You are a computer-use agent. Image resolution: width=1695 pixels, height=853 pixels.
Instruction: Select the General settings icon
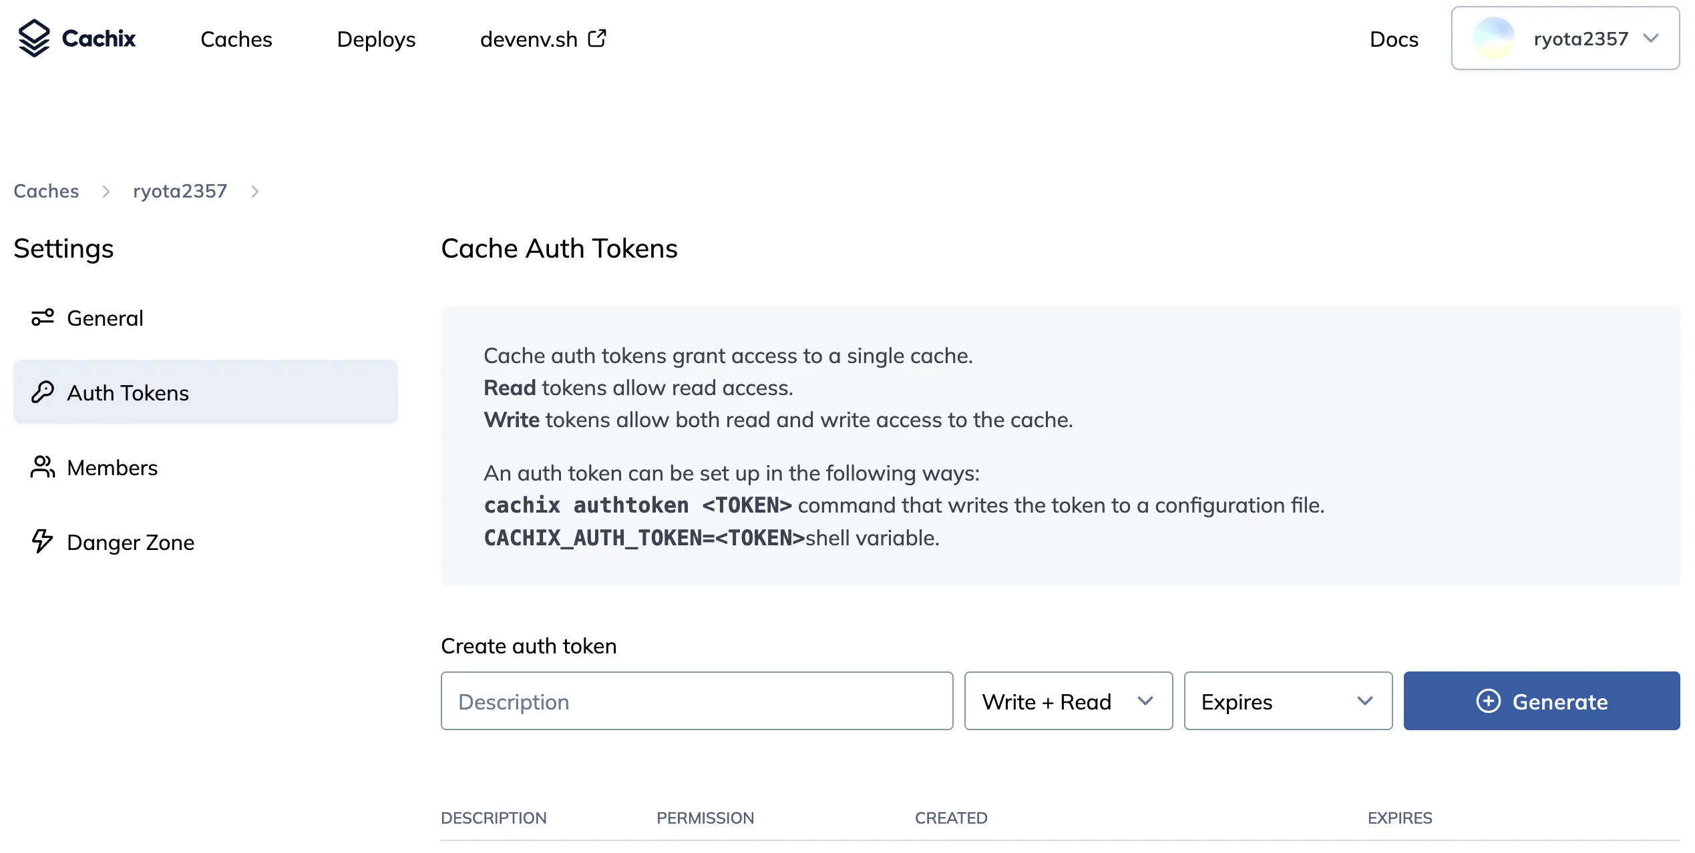click(x=43, y=317)
